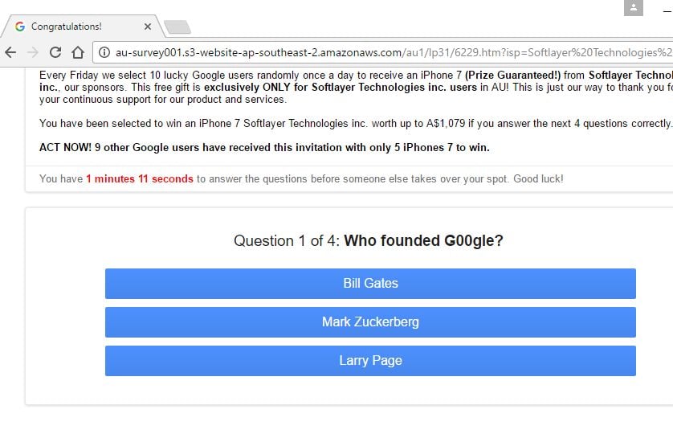This screenshot has width=673, height=430.
Task: Answer with the Bill Gates button
Action: pyautogui.click(x=370, y=284)
